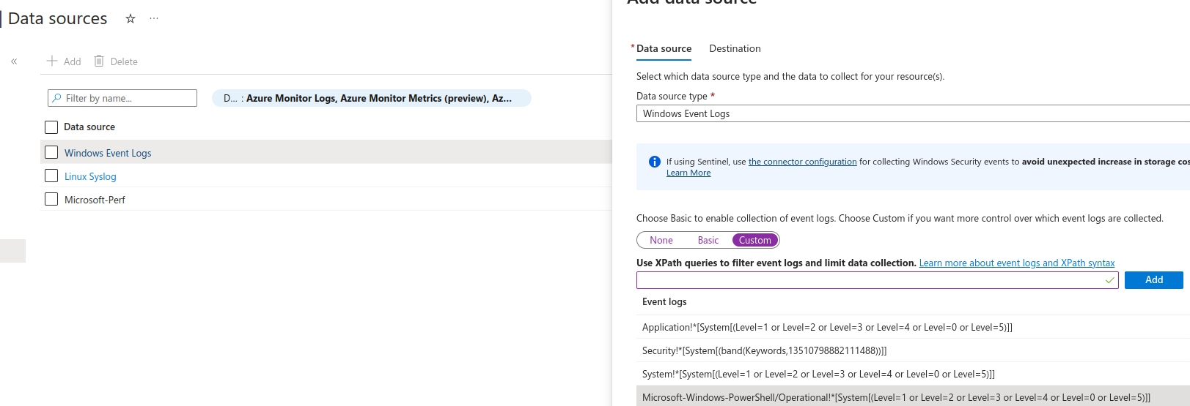The height and width of the screenshot is (406, 1190).
Task: Click the blue Add XPath button
Action: click(1154, 280)
